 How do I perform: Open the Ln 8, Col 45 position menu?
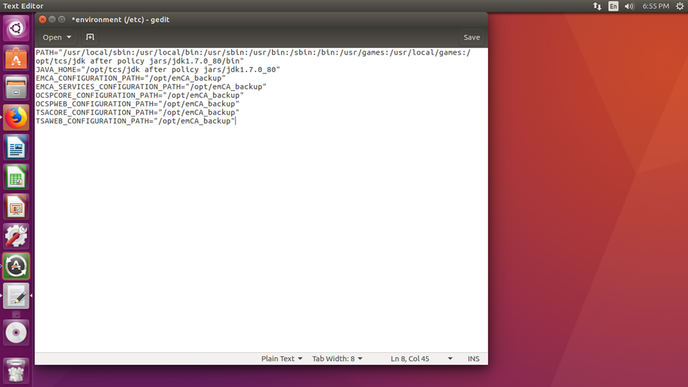tap(421, 359)
